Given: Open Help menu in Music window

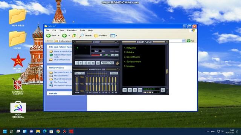Looking at the screenshot, I should point(90,30).
